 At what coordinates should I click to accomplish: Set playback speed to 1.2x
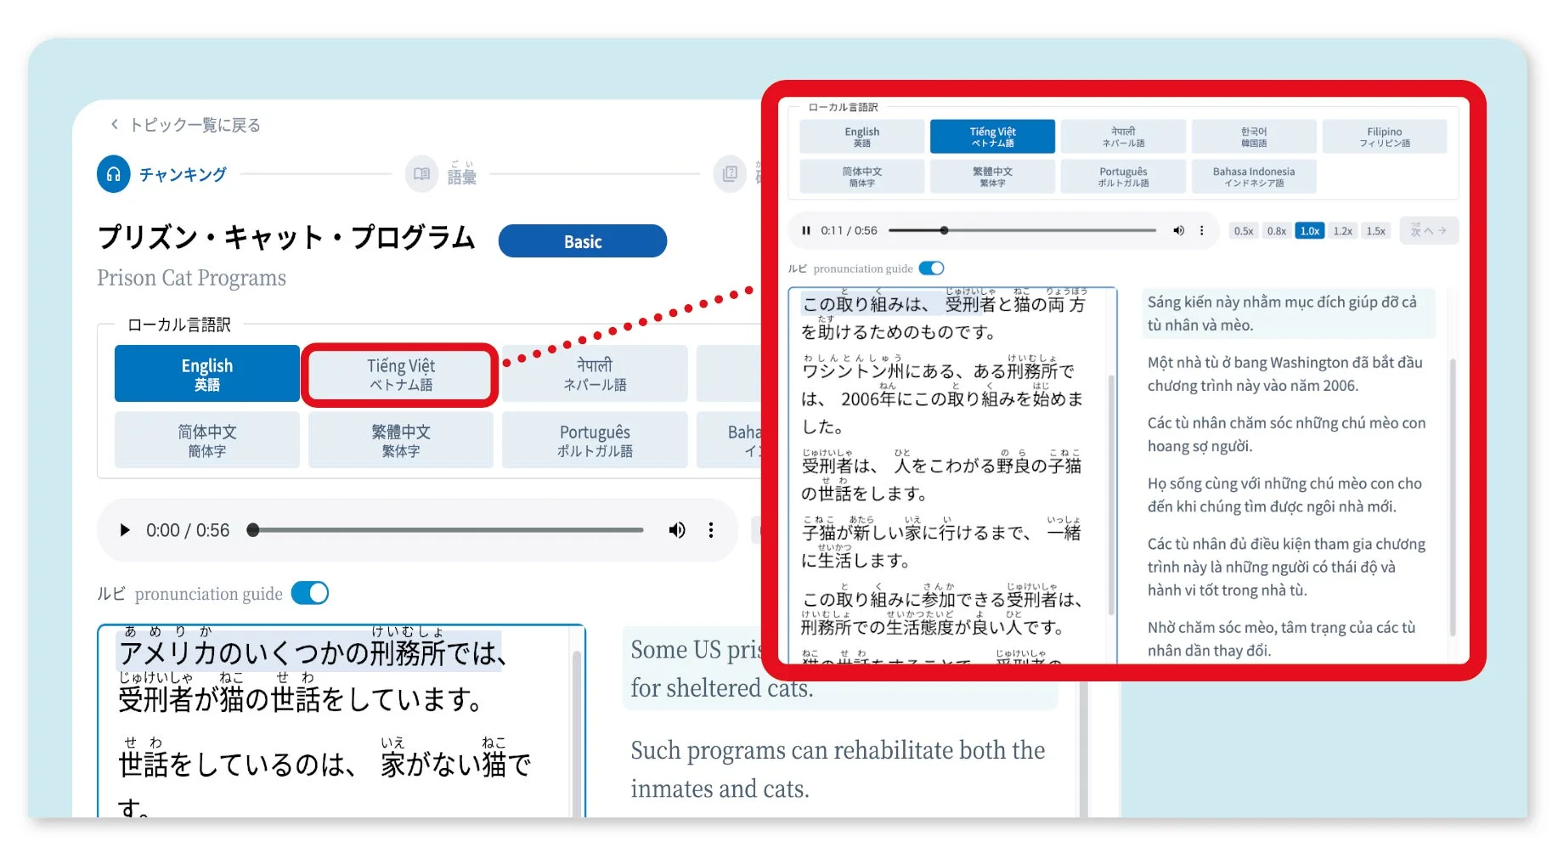coord(1343,231)
